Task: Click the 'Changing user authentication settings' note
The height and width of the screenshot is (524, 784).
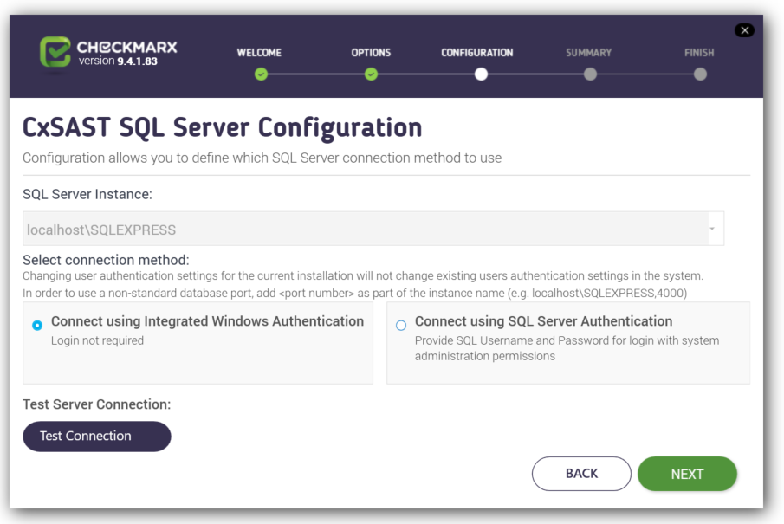Action: tap(363, 276)
